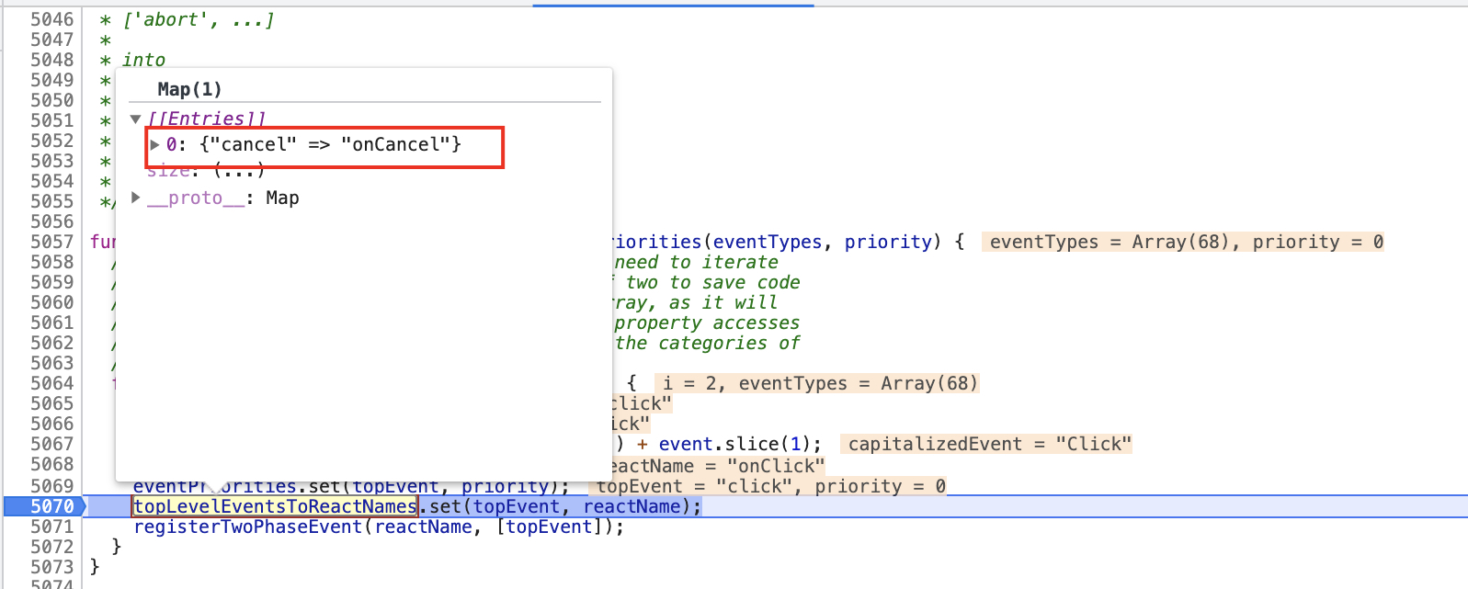
Task: Click inline value eventTypes = Array(68), priority = 0
Action: (1183, 242)
